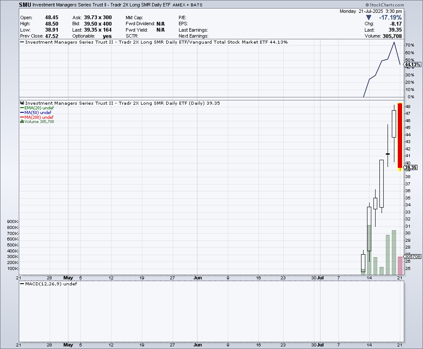Click the Low value 38.91
This screenshot has height=349, width=423.
pyautogui.click(x=52, y=30)
